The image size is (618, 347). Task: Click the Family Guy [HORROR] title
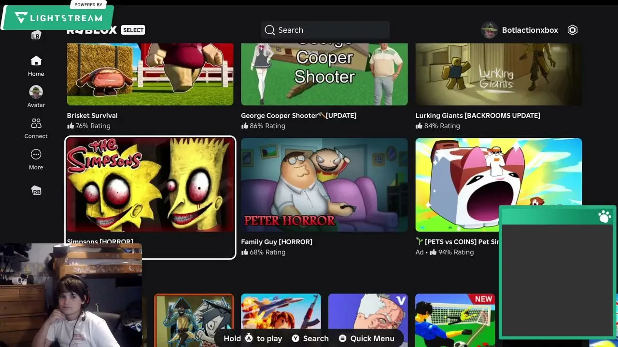pyautogui.click(x=277, y=242)
